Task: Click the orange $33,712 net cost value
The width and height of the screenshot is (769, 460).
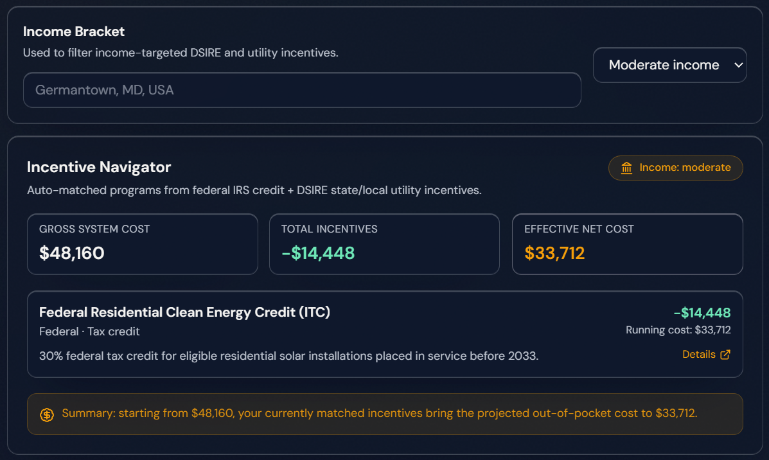Action: click(x=554, y=253)
